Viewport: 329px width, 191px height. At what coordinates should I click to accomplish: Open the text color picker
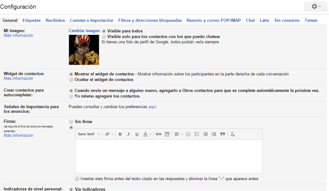click(147, 134)
